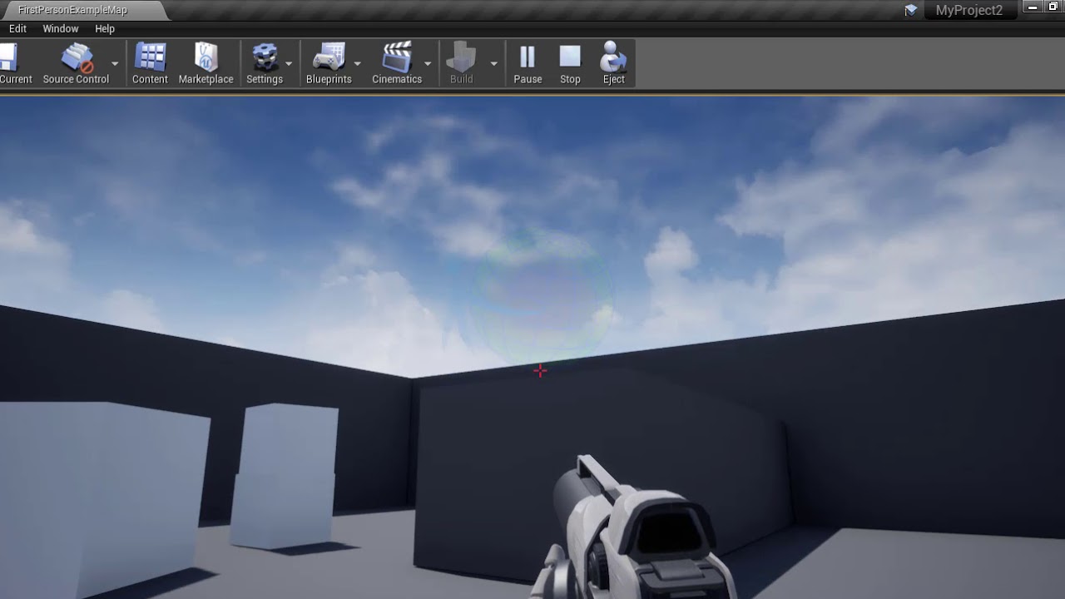Click the Settings gear icon
The height and width of the screenshot is (599, 1065).
point(265,57)
